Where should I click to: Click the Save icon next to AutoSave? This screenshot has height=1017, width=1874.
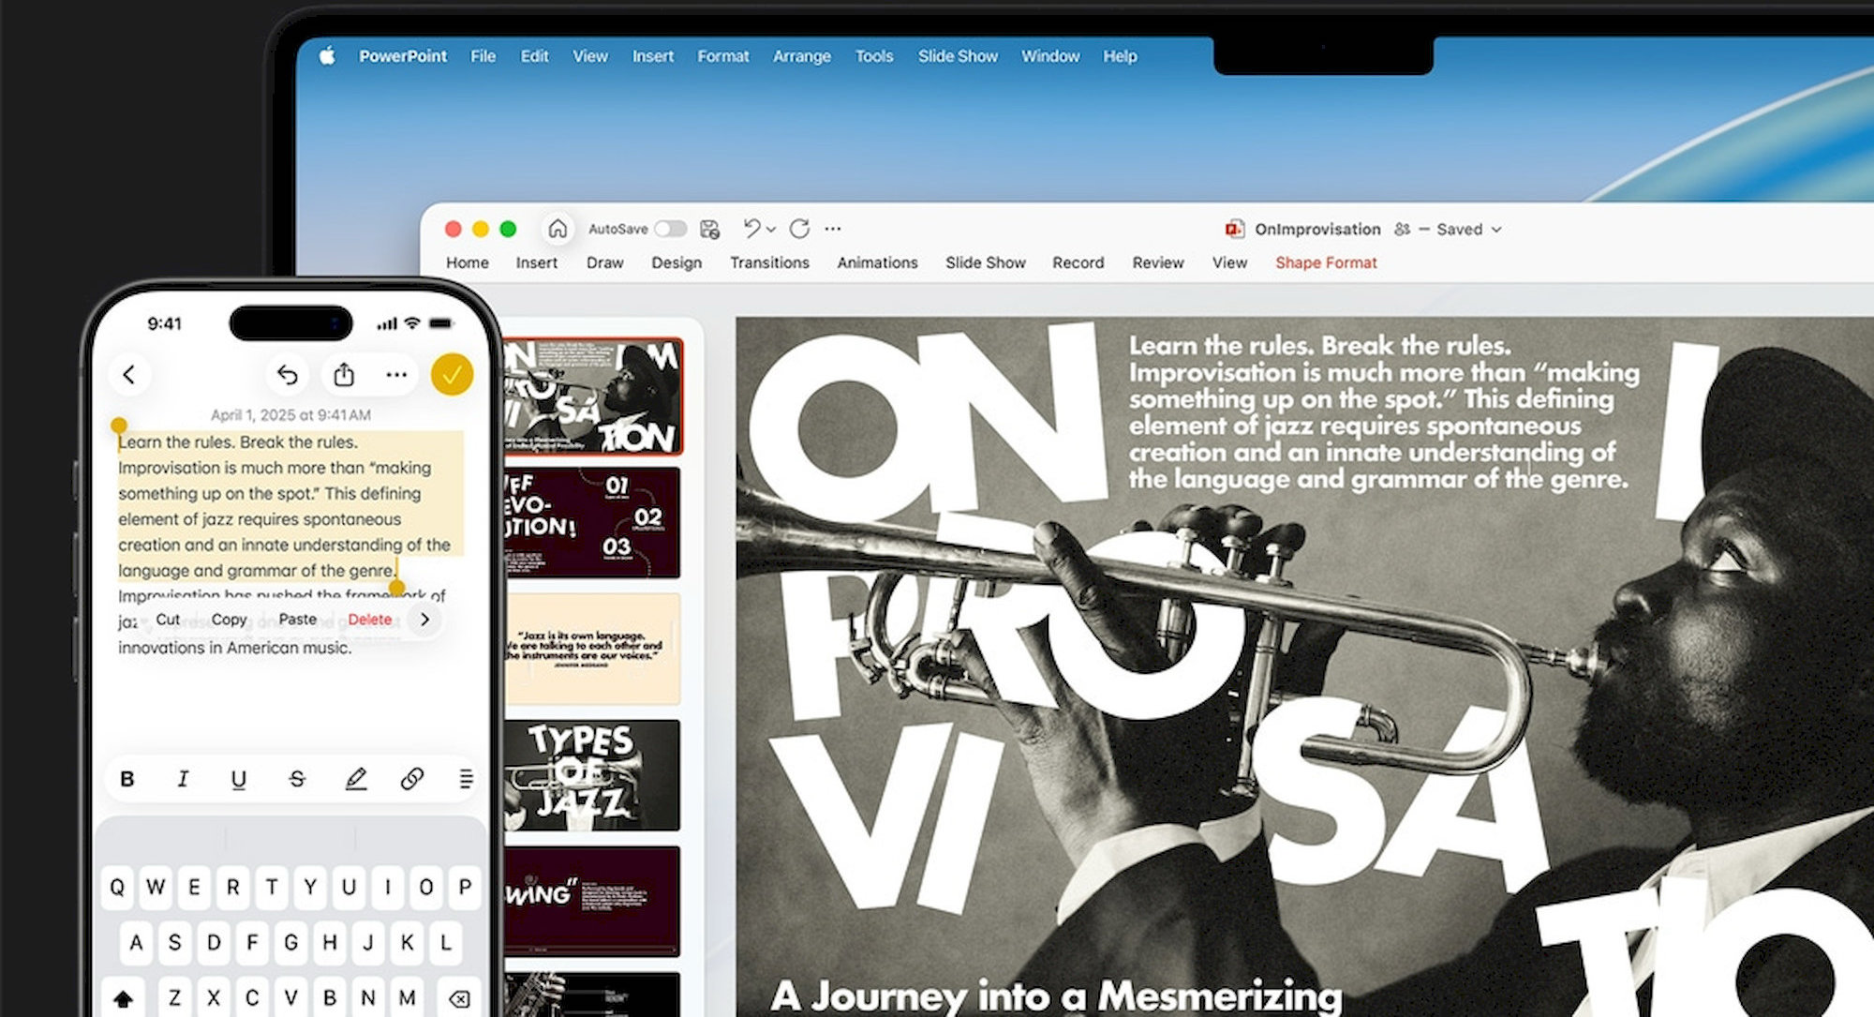710,229
